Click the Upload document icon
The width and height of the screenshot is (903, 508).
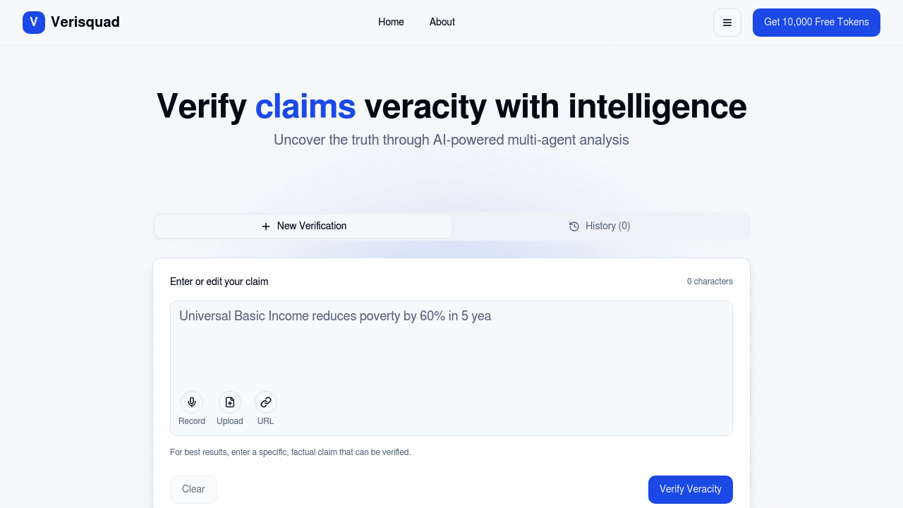(x=230, y=402)
